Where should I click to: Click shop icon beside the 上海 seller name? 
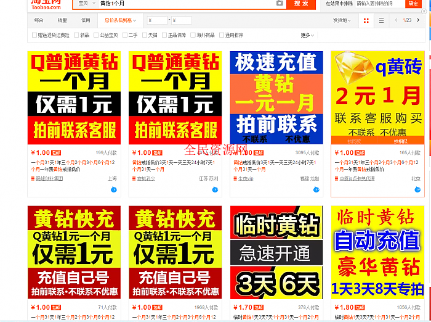tap(33, 179)
